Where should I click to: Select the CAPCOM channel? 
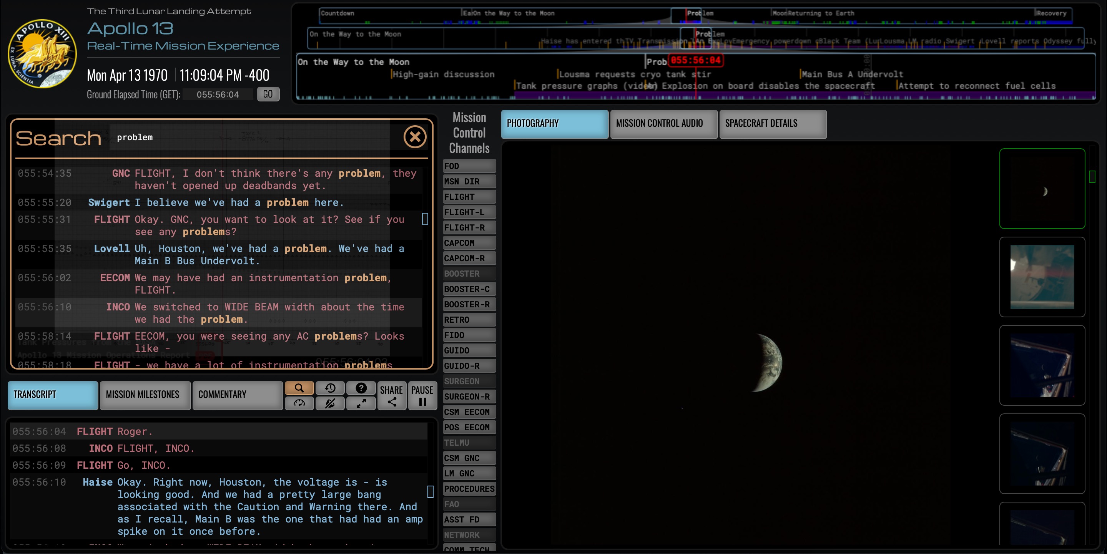469,243
